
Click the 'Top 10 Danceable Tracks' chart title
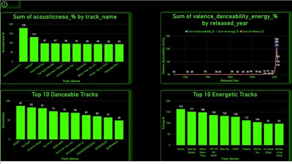[65, 94]
